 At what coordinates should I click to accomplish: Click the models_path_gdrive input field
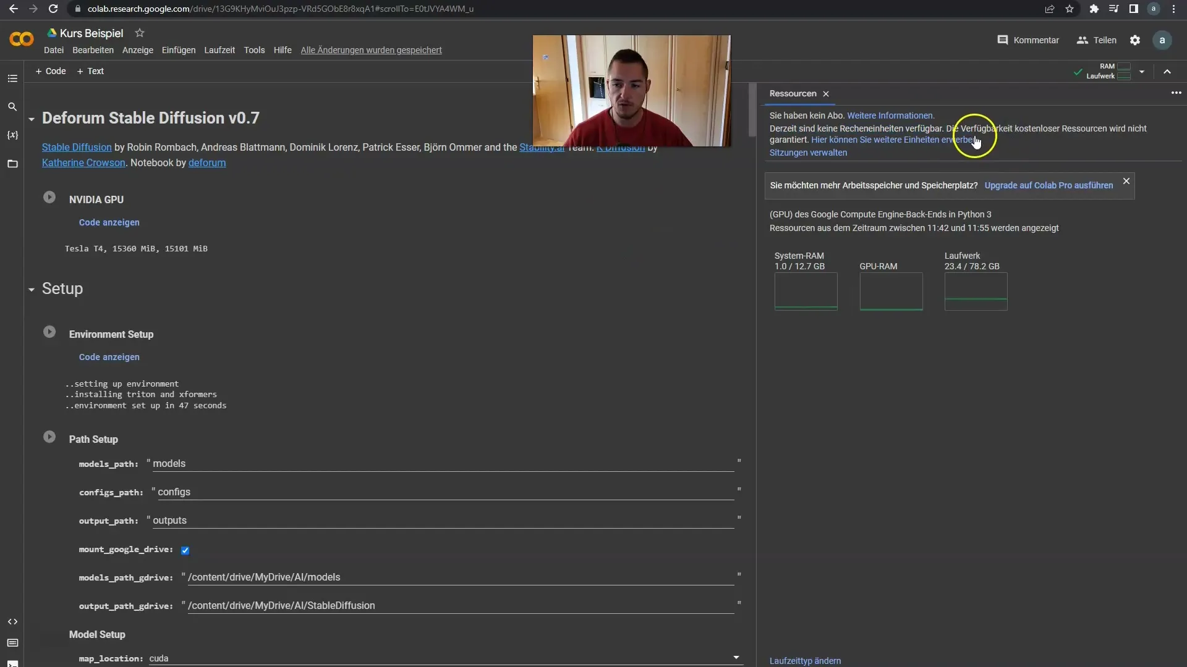(461, 577)
